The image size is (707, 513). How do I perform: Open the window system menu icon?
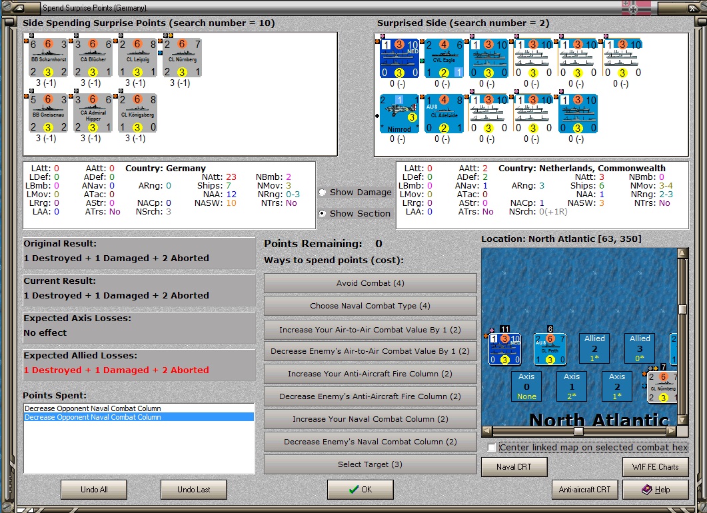[19, 8]
